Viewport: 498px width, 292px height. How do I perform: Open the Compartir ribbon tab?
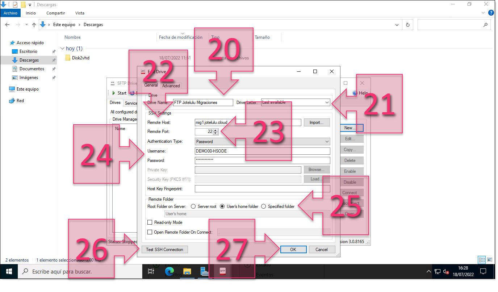tap(55, 13)
